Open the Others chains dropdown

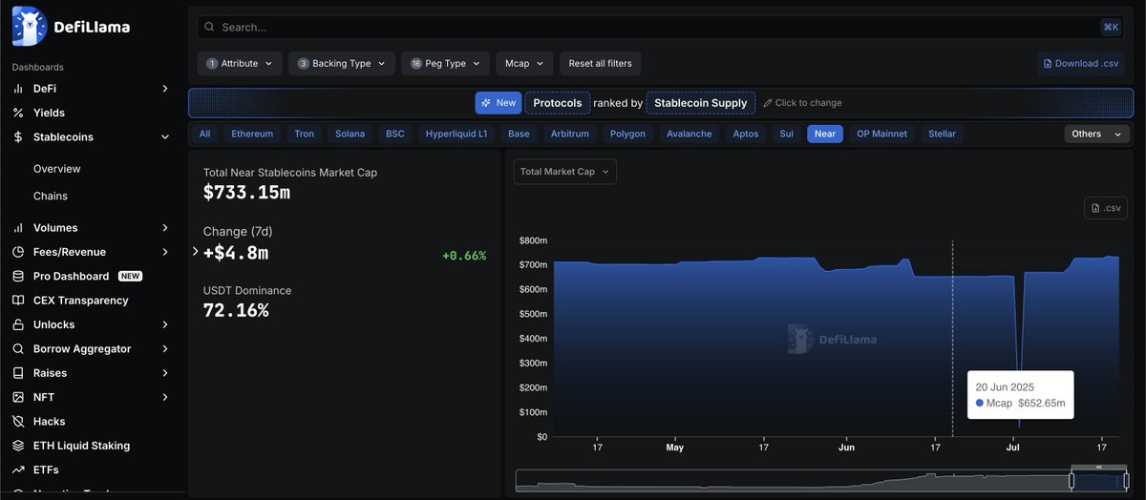[1097, 134]
